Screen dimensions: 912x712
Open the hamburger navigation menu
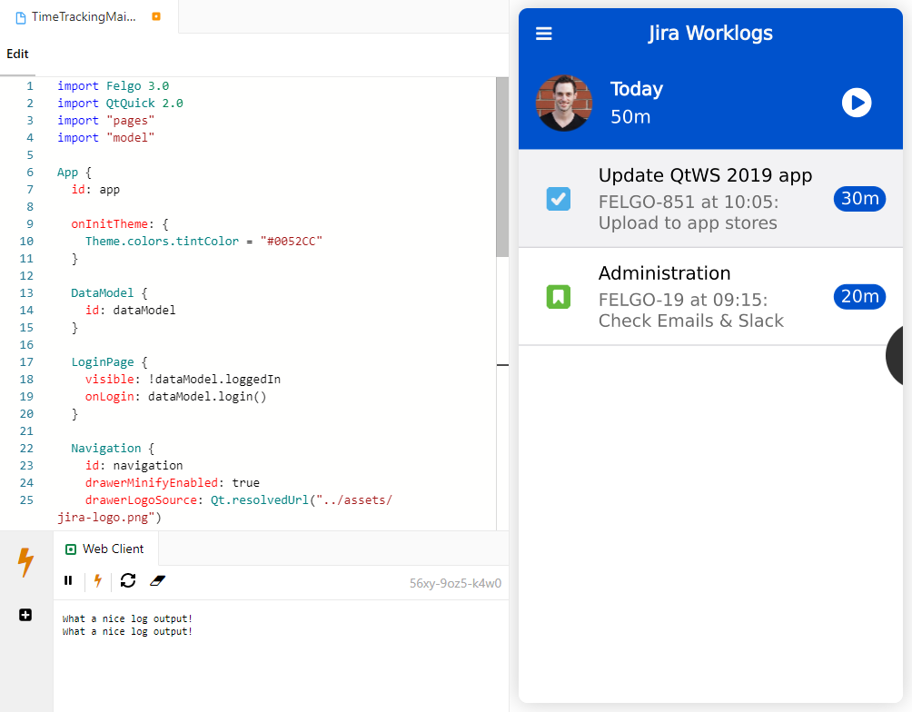544,34
